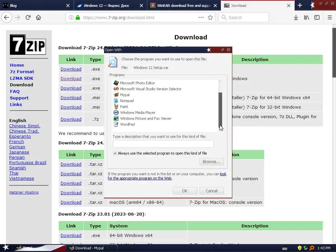Select Windows Media Player in the list

pyautogui.click(x=137, y=113)
